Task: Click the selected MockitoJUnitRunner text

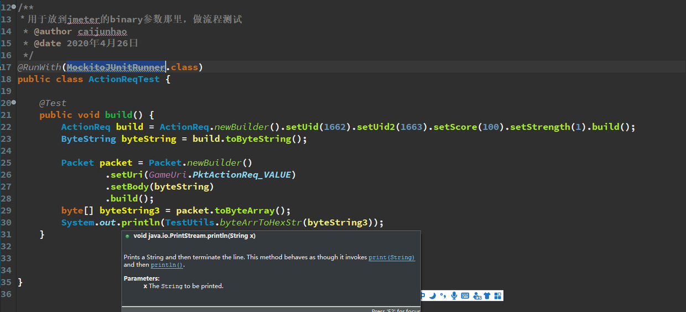Action: pos(116,67)
